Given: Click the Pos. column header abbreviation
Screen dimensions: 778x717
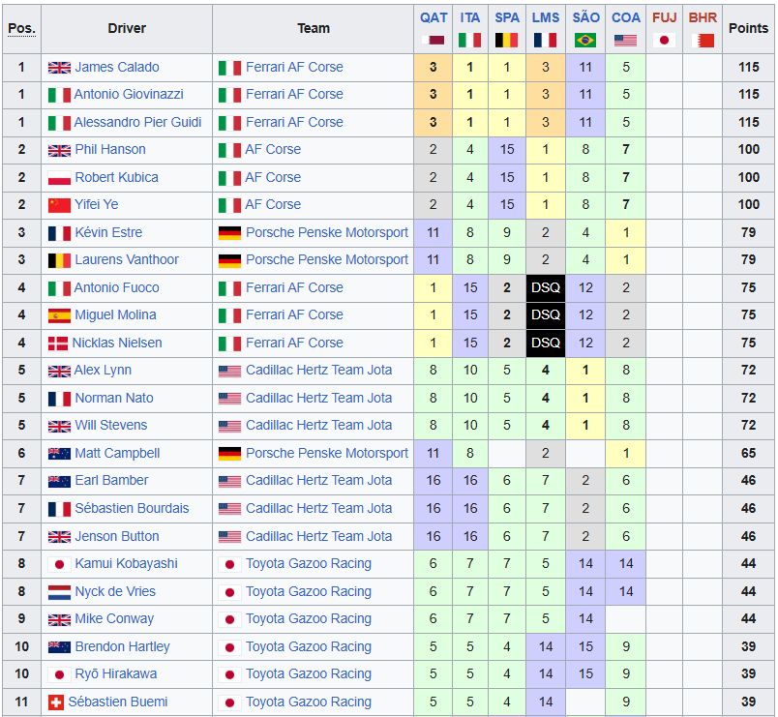Looking at the screenshot, I should [22, 28].
